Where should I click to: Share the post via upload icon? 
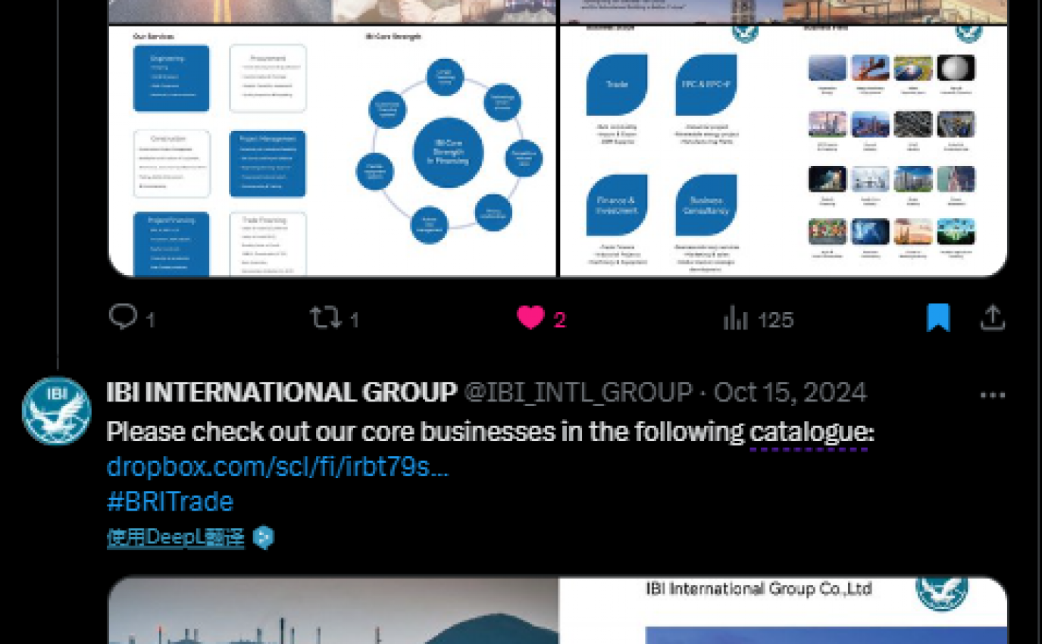[993, 317]
